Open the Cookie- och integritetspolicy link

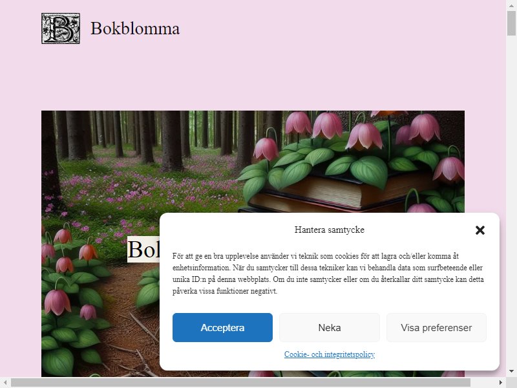[x=330, y=354]
